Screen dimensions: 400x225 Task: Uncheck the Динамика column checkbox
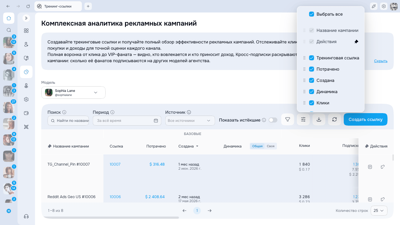coord(312,92)
